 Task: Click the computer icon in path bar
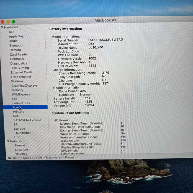pos(10,158)
